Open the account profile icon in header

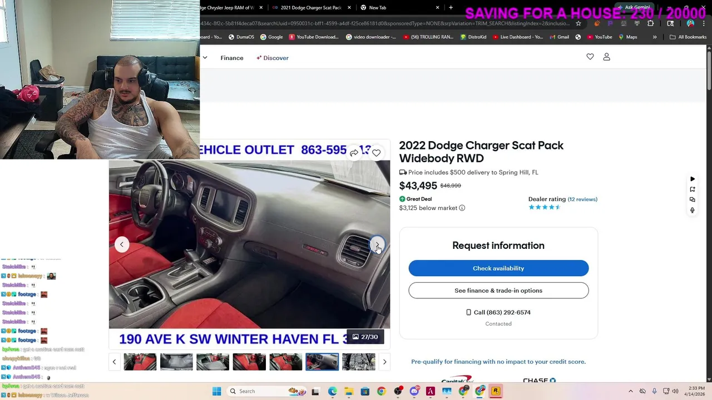[x=607, y=57]
